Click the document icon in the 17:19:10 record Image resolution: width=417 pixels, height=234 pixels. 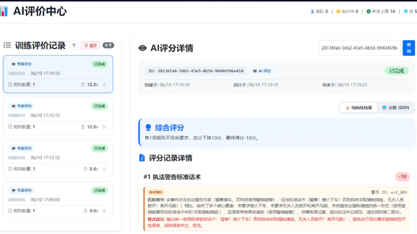coord(10,85)
